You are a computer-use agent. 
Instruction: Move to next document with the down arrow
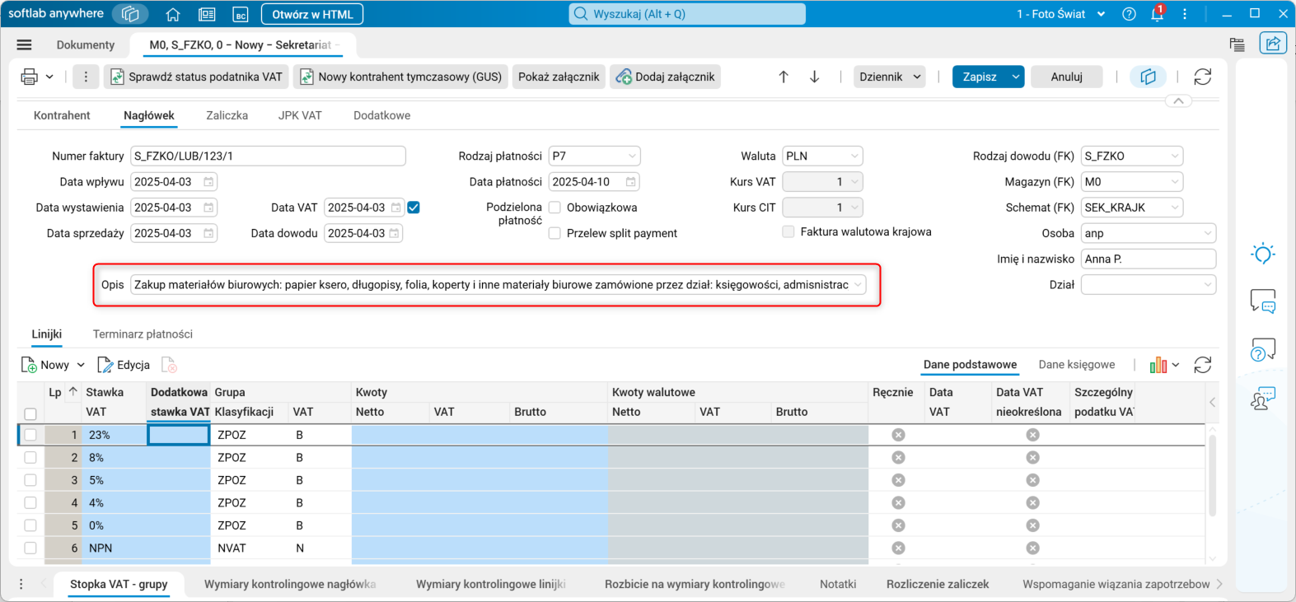coord(814,77)
